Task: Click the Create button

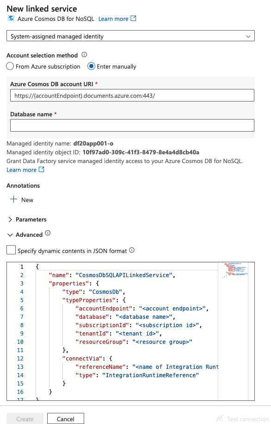Action: tap(25, 418)
